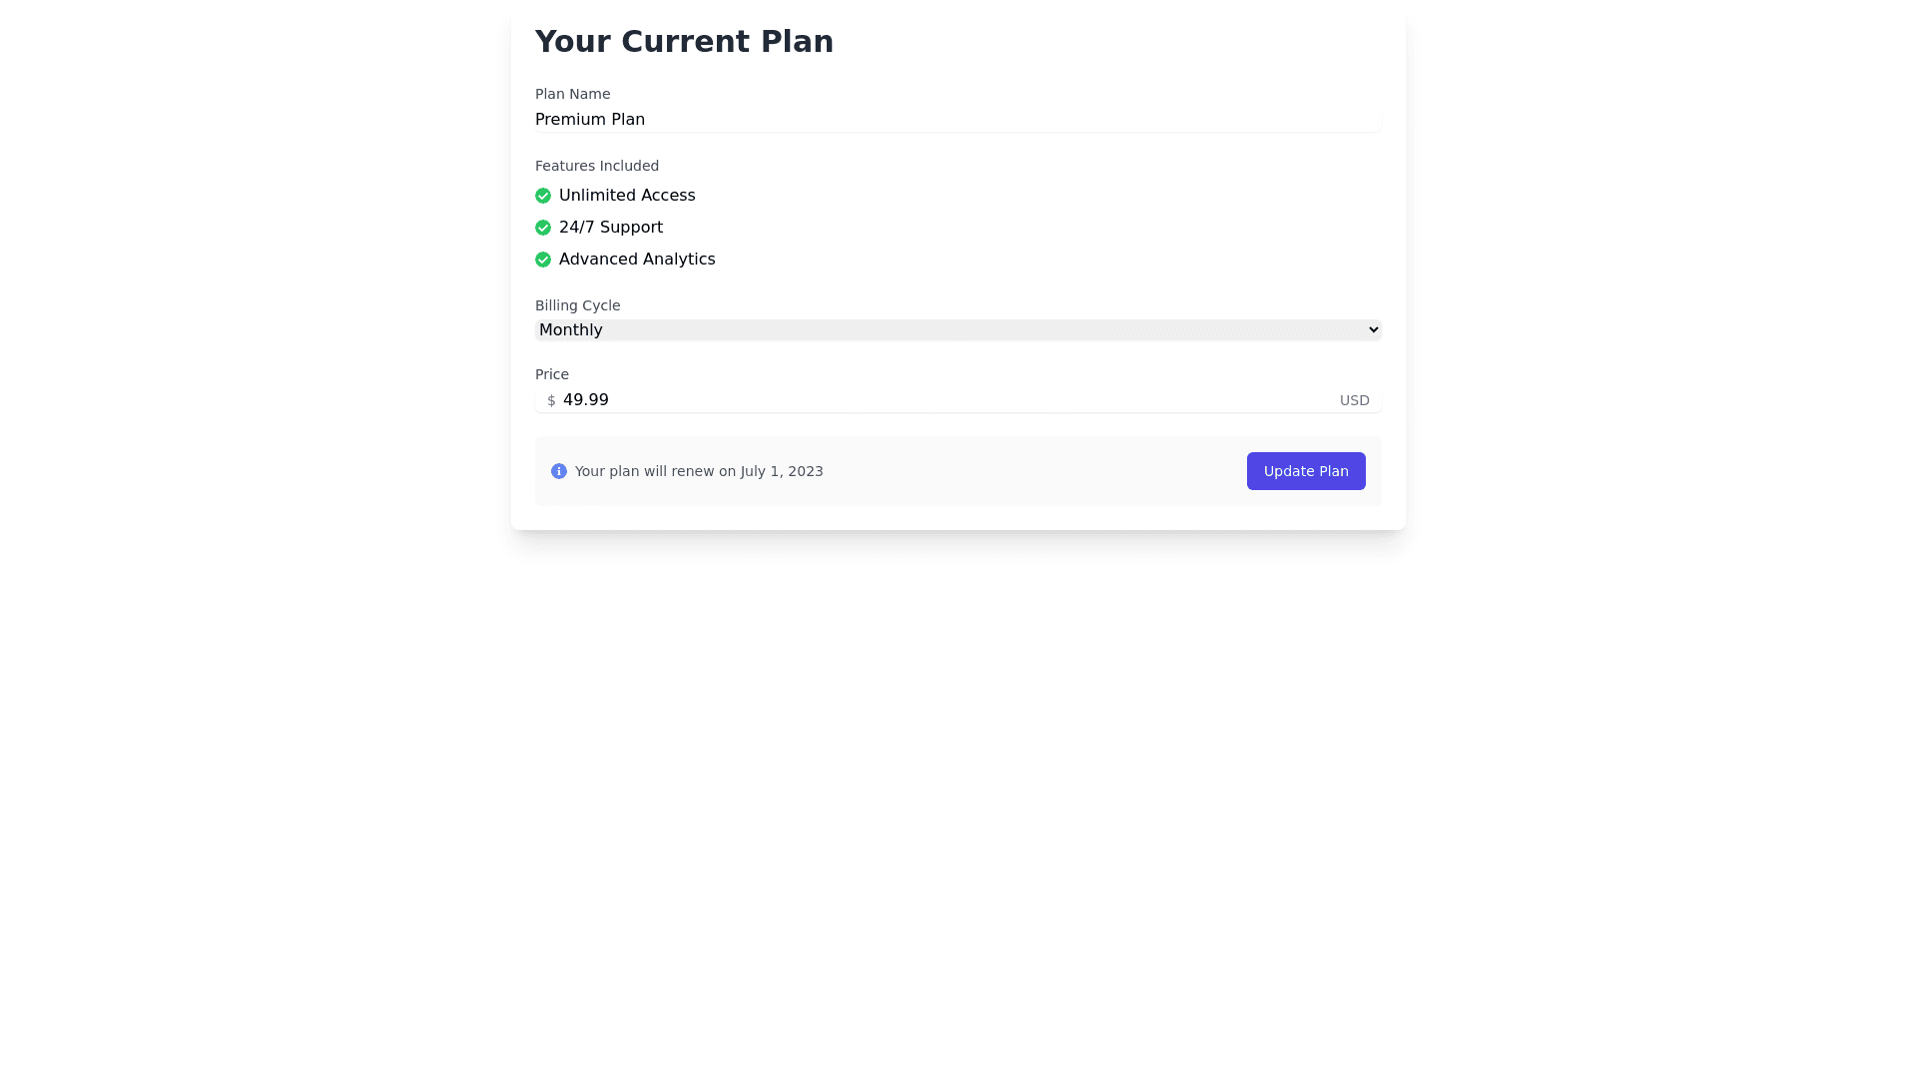This screenshot has width=1917, height=1078.
Task: Click the Price label
Action: click(x=552, y=374)
